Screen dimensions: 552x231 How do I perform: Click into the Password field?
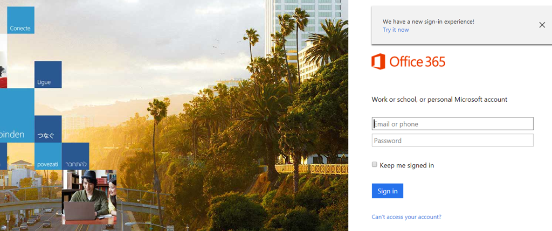(452, 141)
